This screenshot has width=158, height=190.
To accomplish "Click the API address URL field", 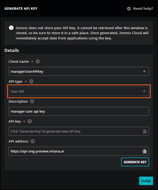I will (x=75, y=151).
